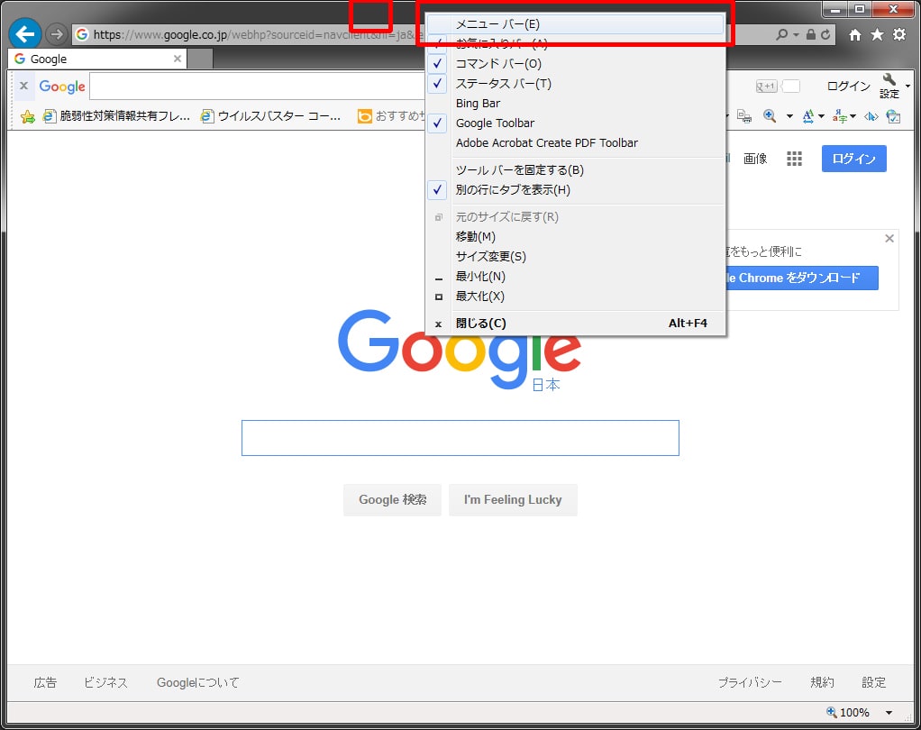Click the Google Toolbar search field
The height and width of the screenshot is (730, 921).
click(x=259, y=87)
